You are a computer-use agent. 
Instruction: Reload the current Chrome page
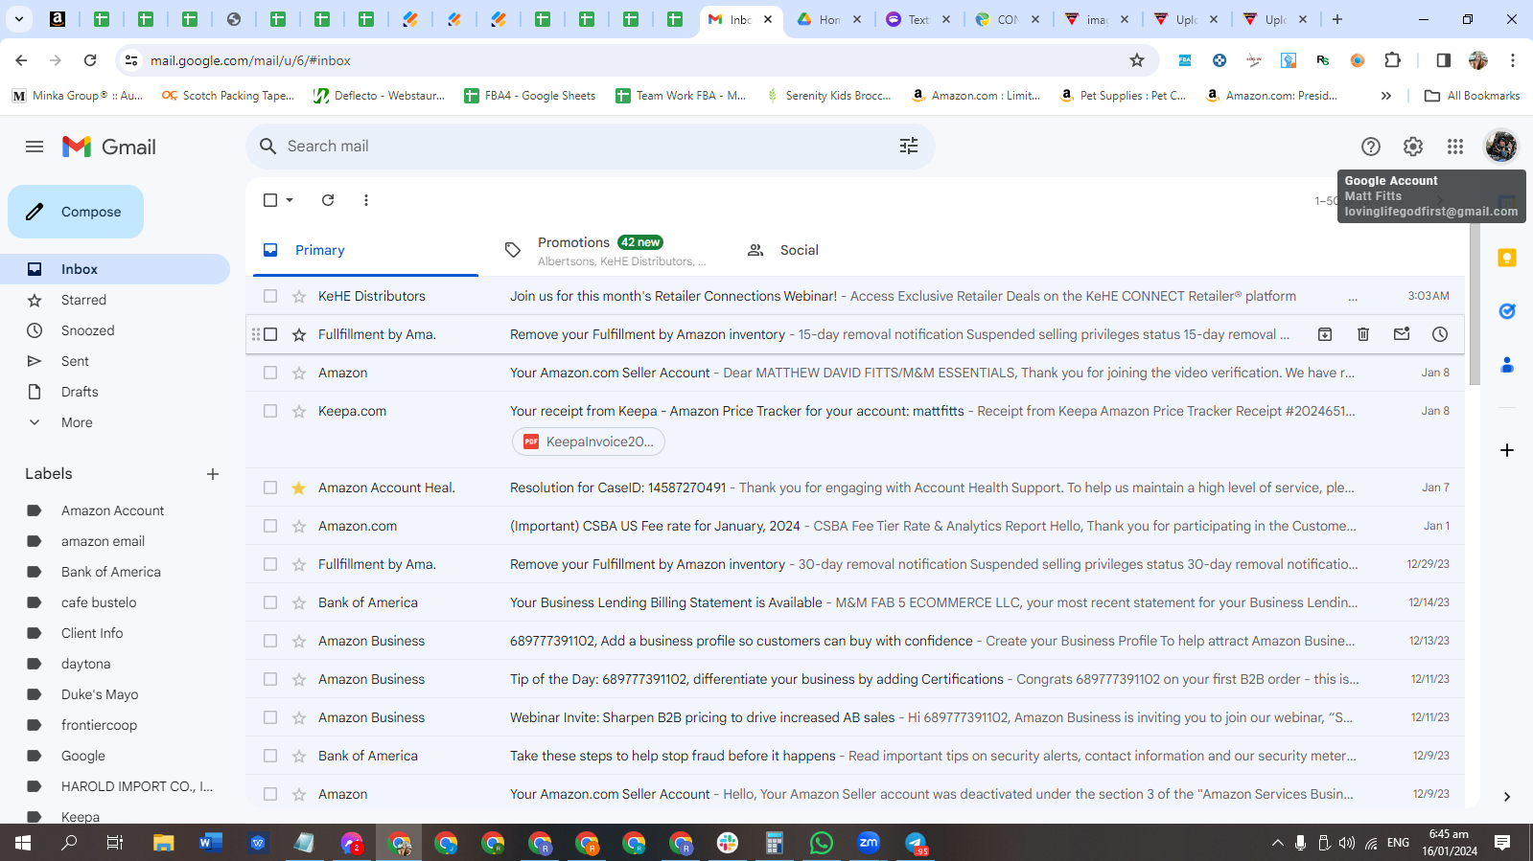(90, 60)
